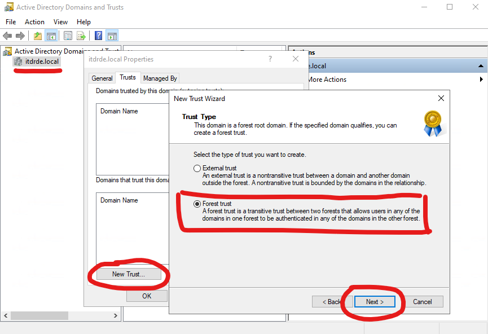Click More Actions in the Actions pane
Viewport: 488px width, 334px height.
pos(327,80)
